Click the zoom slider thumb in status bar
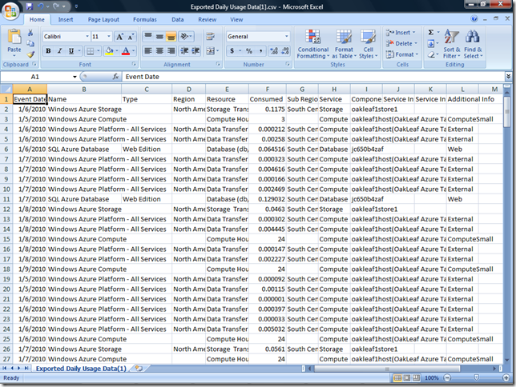This screenshot has width=516, height=387. click(476, 377)
